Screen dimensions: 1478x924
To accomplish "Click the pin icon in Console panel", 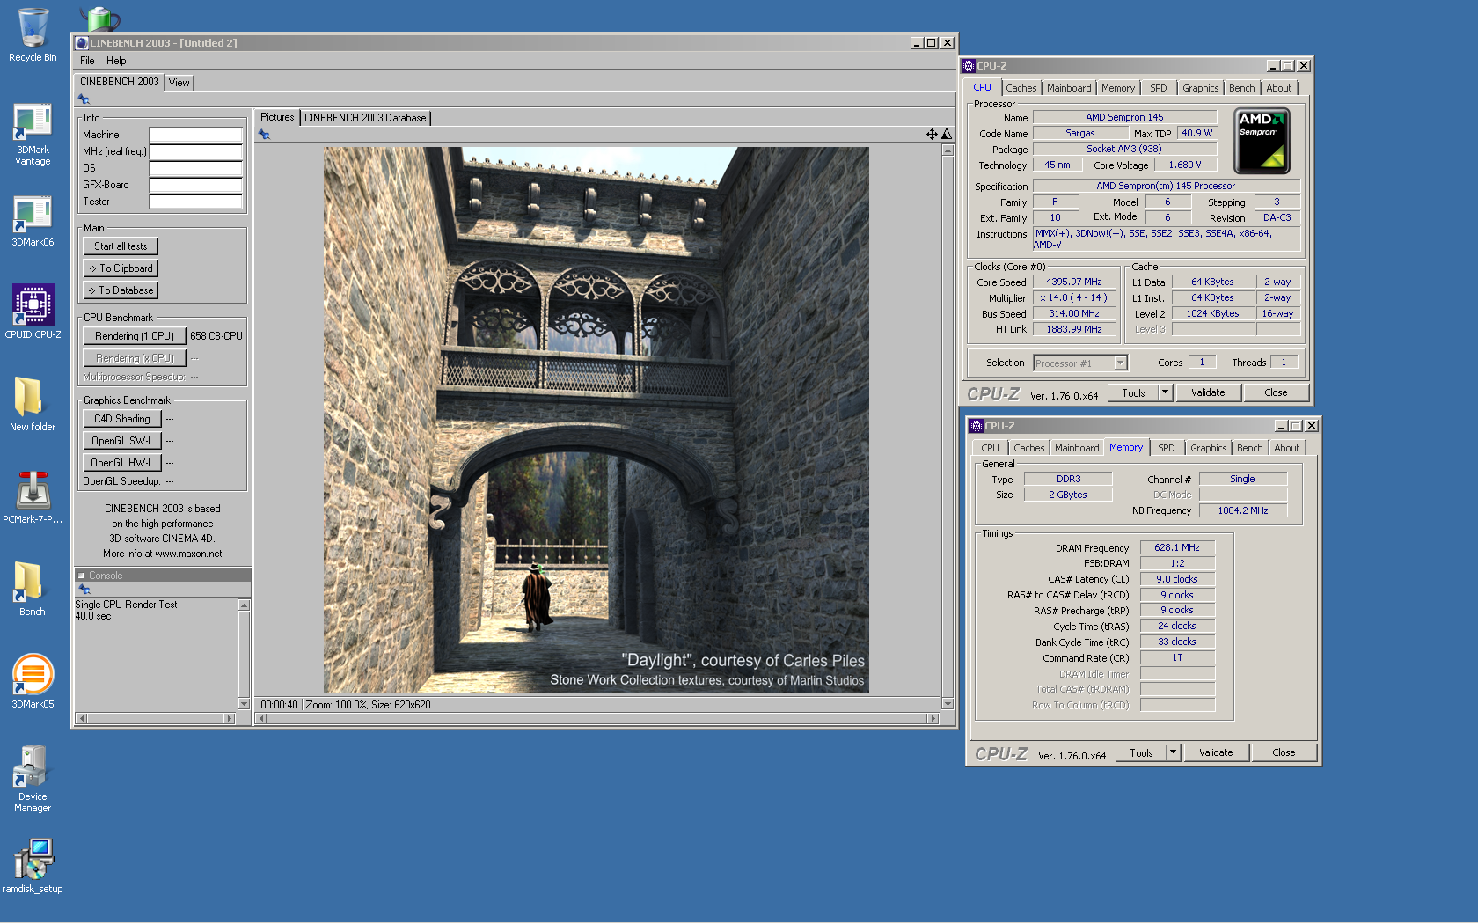I will pos(84,590).
